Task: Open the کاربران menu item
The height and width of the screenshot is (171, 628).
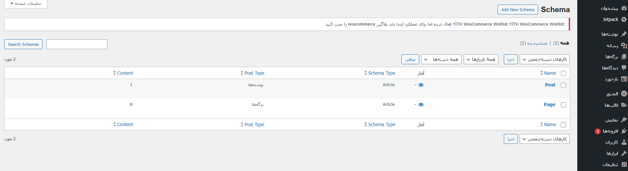Action: pos(612,142)
